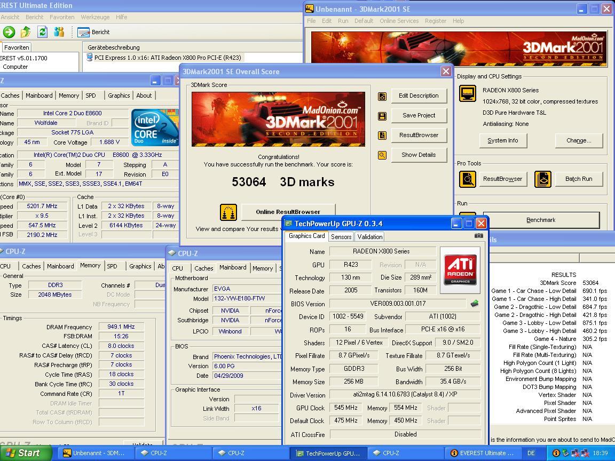Click the up-folder arrow icon in EVEREST toolbar
615x461 pixels.
26,32
